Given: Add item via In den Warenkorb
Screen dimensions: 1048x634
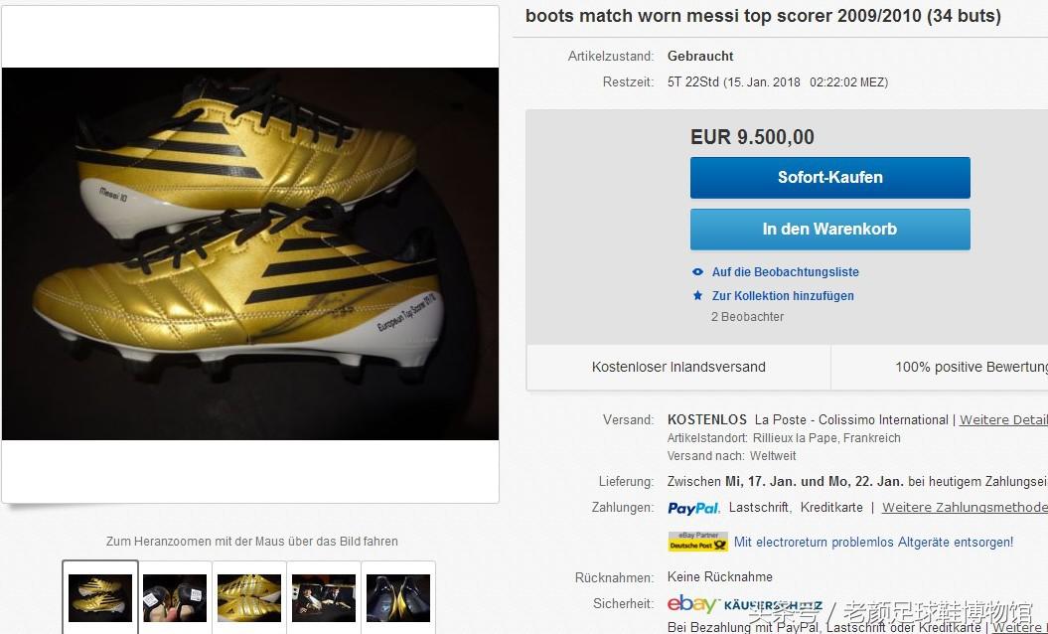Looking at the screenshot, I should (829, 230).
